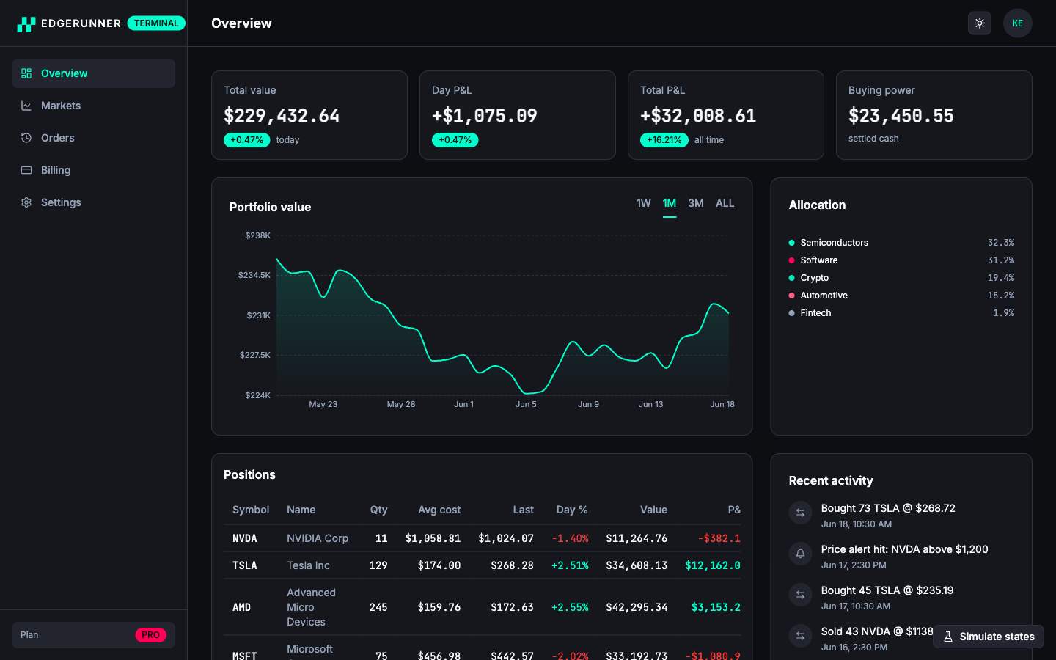Click TSLA value $34,608.13
Viewport: 1056px width, 660px height.
[637, 565]
